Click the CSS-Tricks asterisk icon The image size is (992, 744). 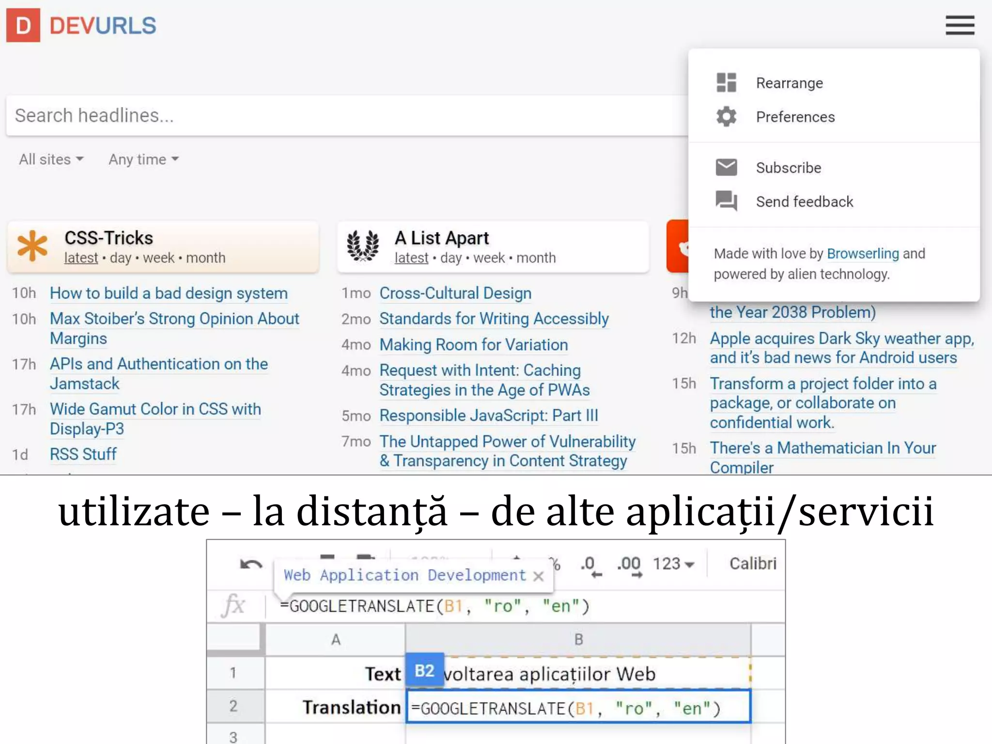click(x=32, y=246)
